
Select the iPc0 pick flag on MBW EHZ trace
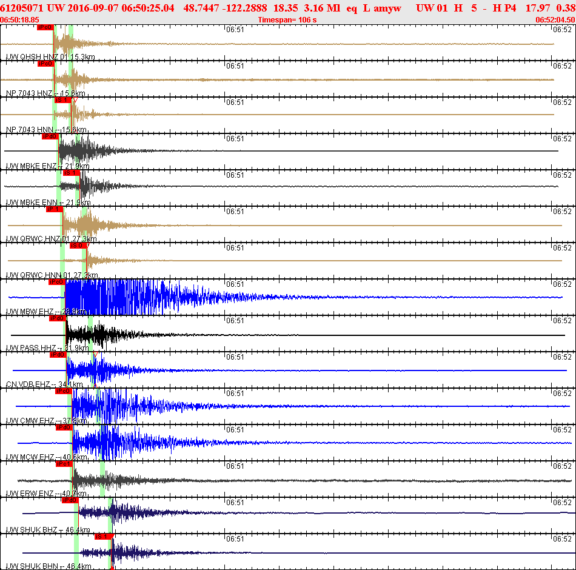(x=57, y=282)
